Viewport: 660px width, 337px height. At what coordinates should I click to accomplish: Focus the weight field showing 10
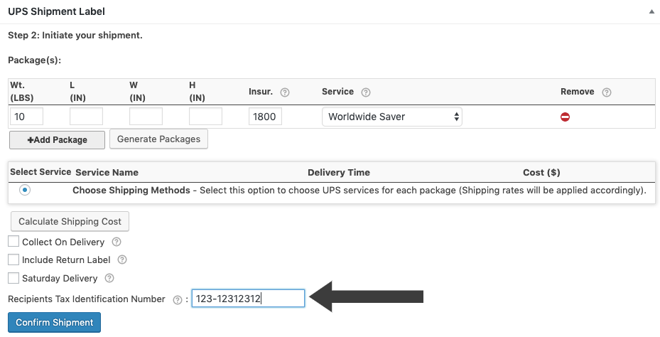tap(26, 117)
